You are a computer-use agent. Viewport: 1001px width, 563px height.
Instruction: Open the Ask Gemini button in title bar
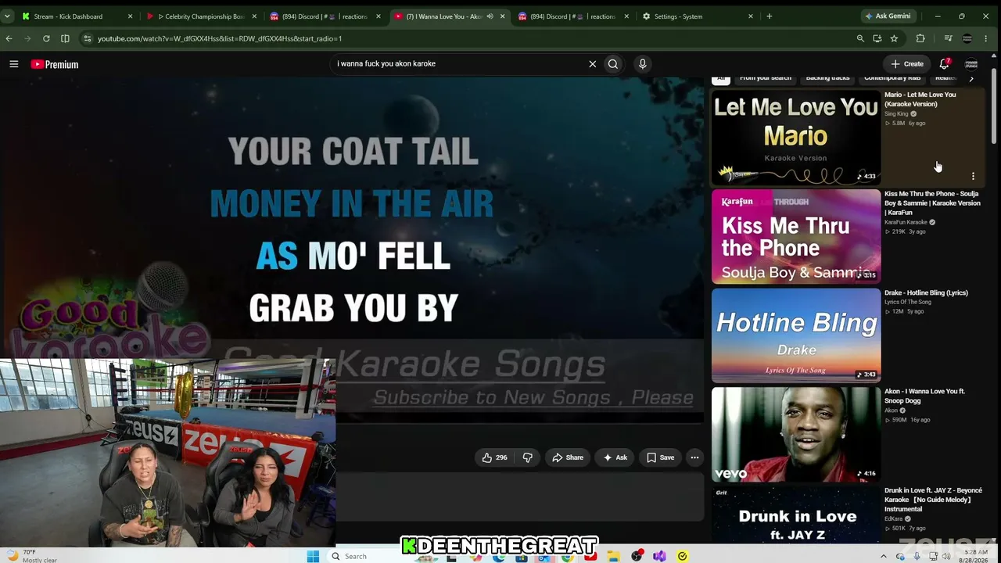click(888, 16)
